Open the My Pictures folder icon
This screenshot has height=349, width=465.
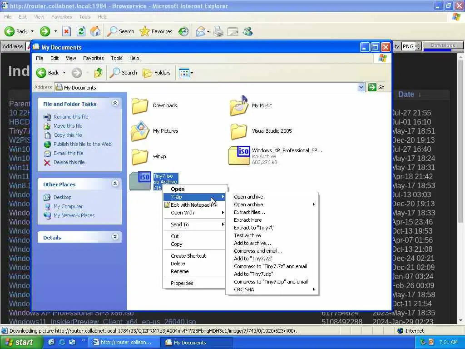pos(140,131)
